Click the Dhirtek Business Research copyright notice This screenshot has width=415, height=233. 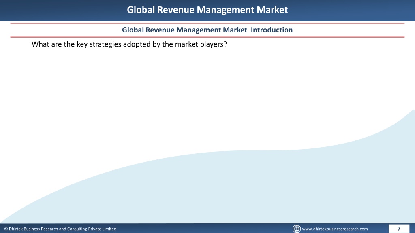(60, 229)
